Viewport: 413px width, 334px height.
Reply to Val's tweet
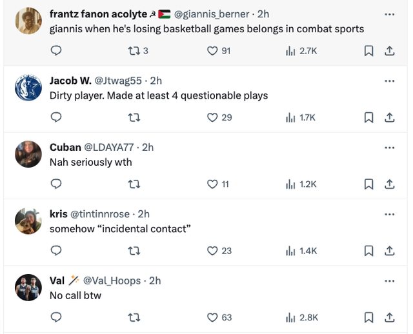tap(56, 317)
